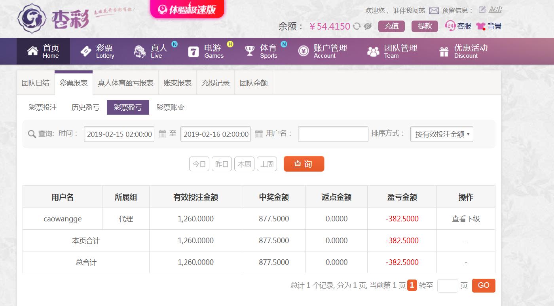Viewport: 554px width, 306px height.
Task: Filter by 本周 quick date button
Action: tap(245, 164)
